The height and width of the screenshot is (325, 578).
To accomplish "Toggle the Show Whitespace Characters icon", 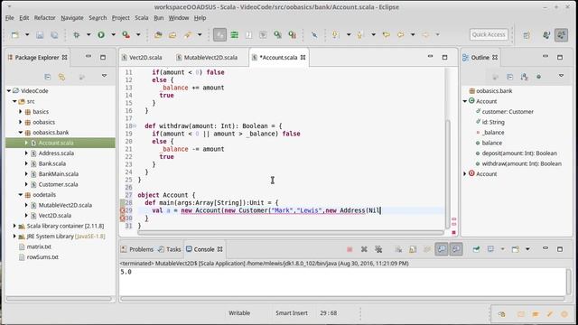I will pos(249,34).
